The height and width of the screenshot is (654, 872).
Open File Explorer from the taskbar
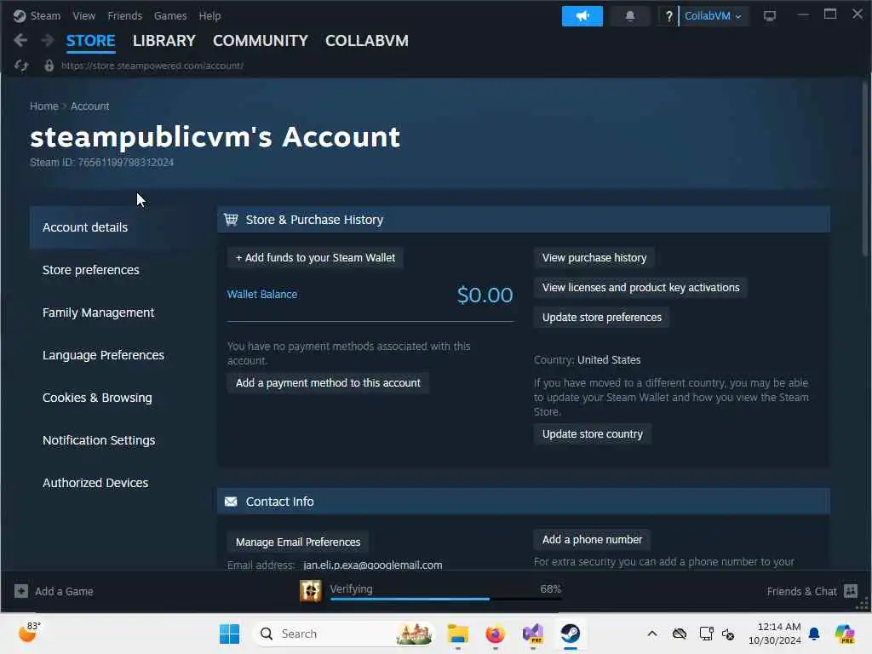pyautogui.click(x=457, y=634)
